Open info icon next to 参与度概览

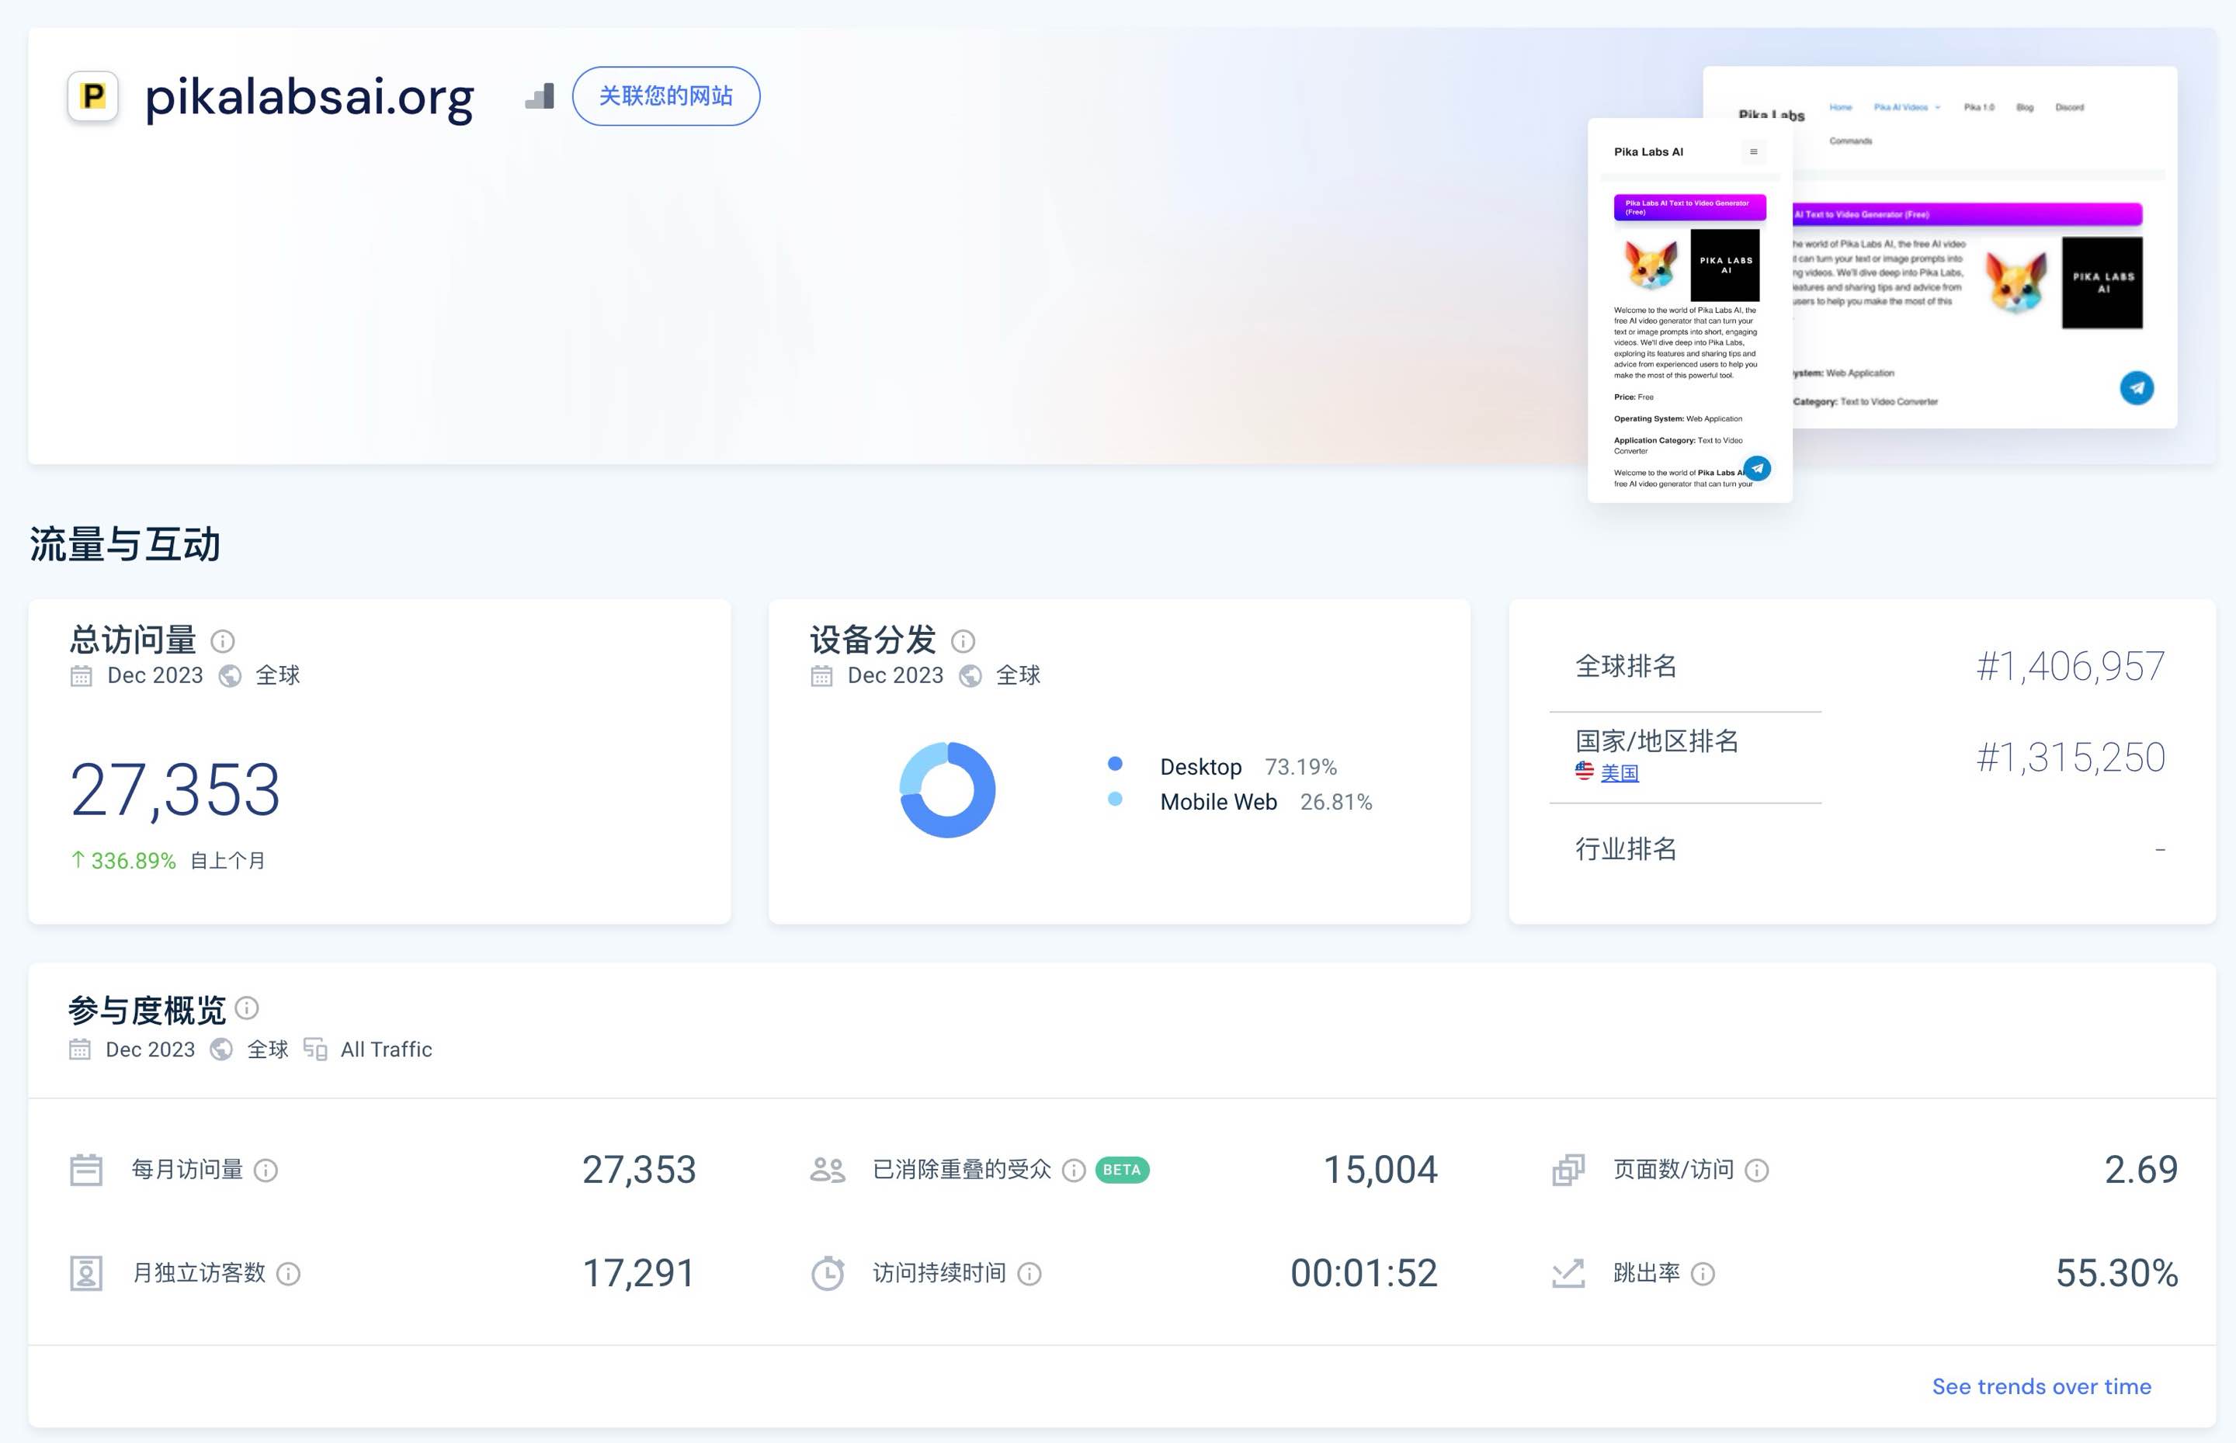click(x=246, y=1008)
